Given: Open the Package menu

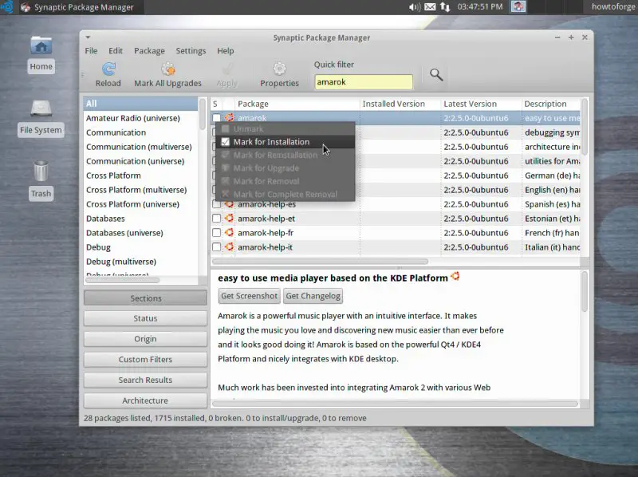Looking at the screenshot, I should [x=149, y=51].
